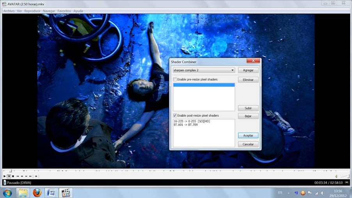
Task: Click the Bajar button
Action: point(248,116)
